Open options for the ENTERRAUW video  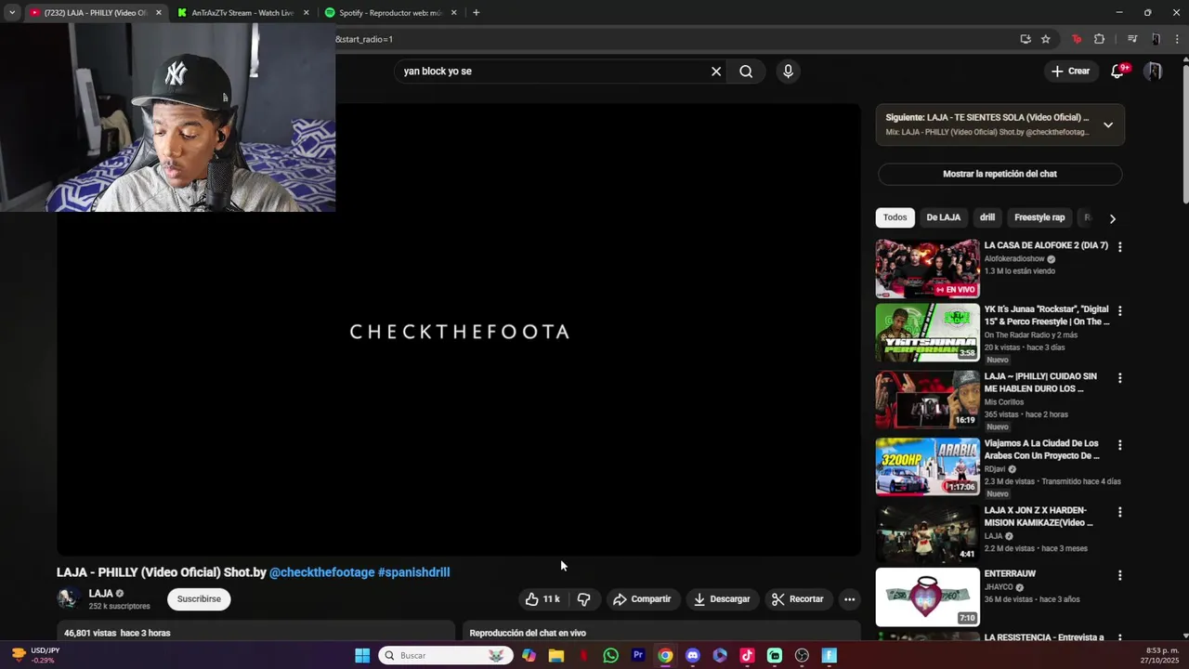pos(1119,575)
